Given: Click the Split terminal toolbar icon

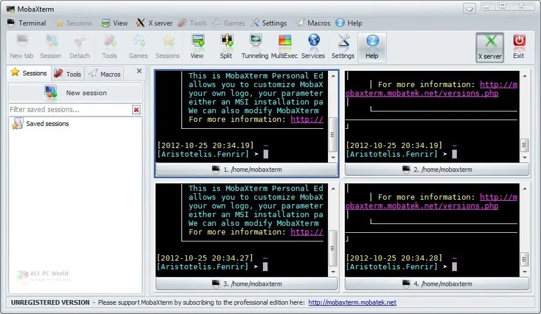Looking at the screenshot, I should pyautogui.click(x=226, y=47).
